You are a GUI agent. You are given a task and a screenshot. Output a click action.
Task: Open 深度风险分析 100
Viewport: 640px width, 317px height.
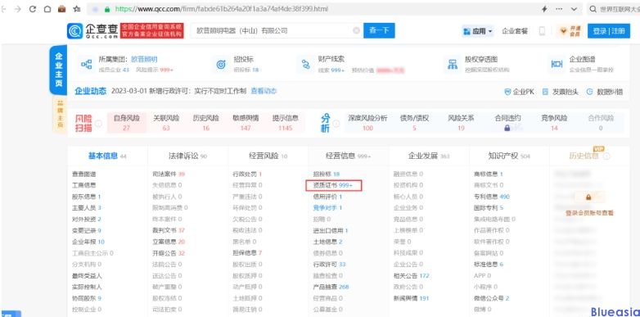[367, 123]
